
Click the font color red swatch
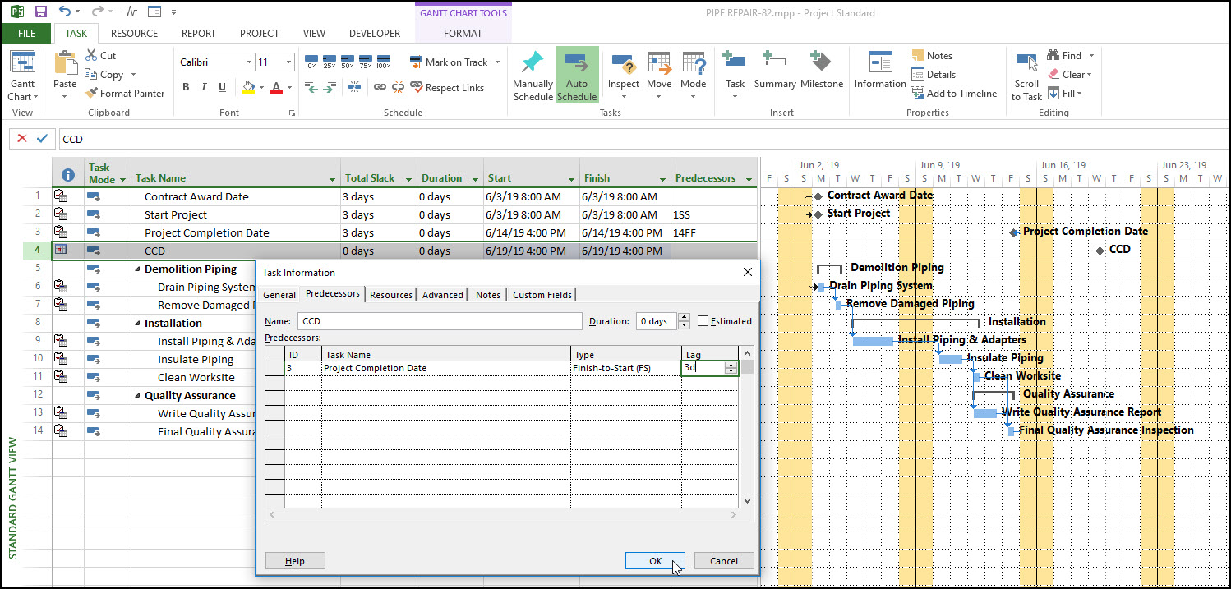pos(277,87)
